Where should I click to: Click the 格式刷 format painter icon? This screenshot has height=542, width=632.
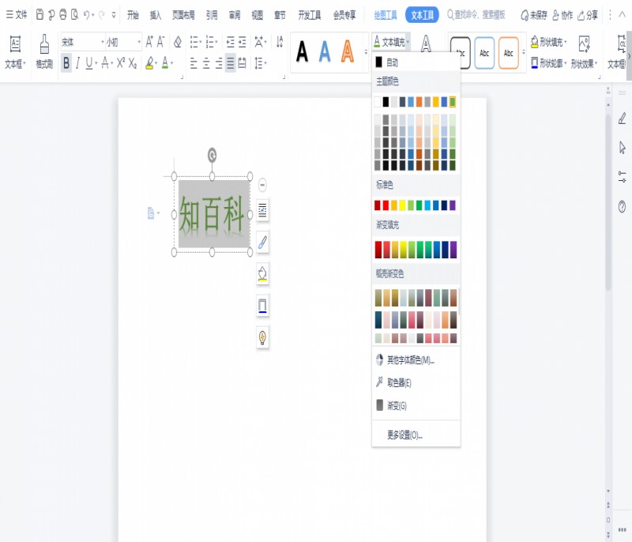[44, 44]
